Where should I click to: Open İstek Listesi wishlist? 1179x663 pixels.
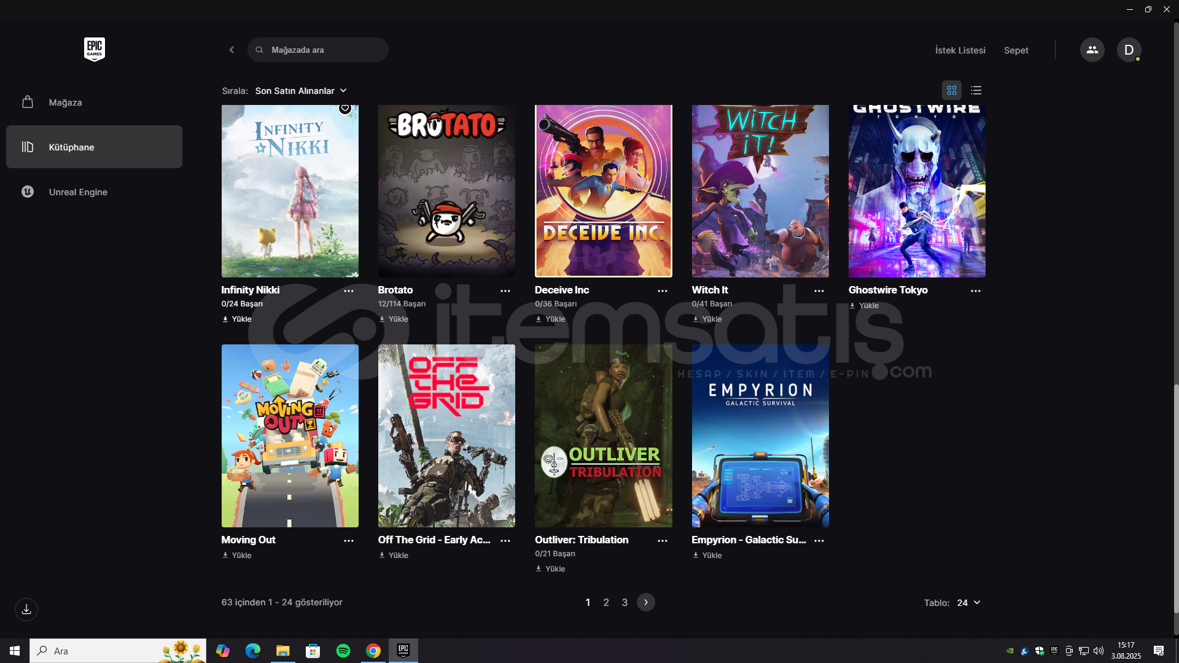point(960,50)
